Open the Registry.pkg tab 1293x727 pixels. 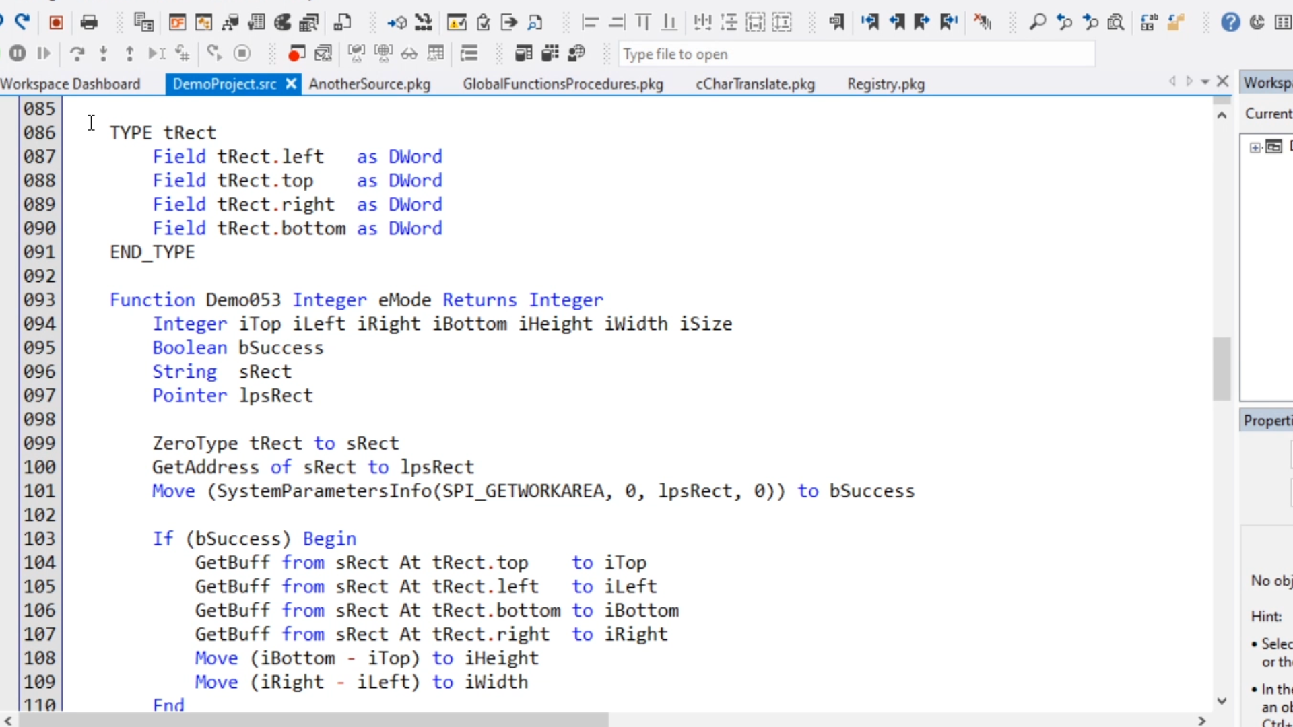tap(886, 84)
